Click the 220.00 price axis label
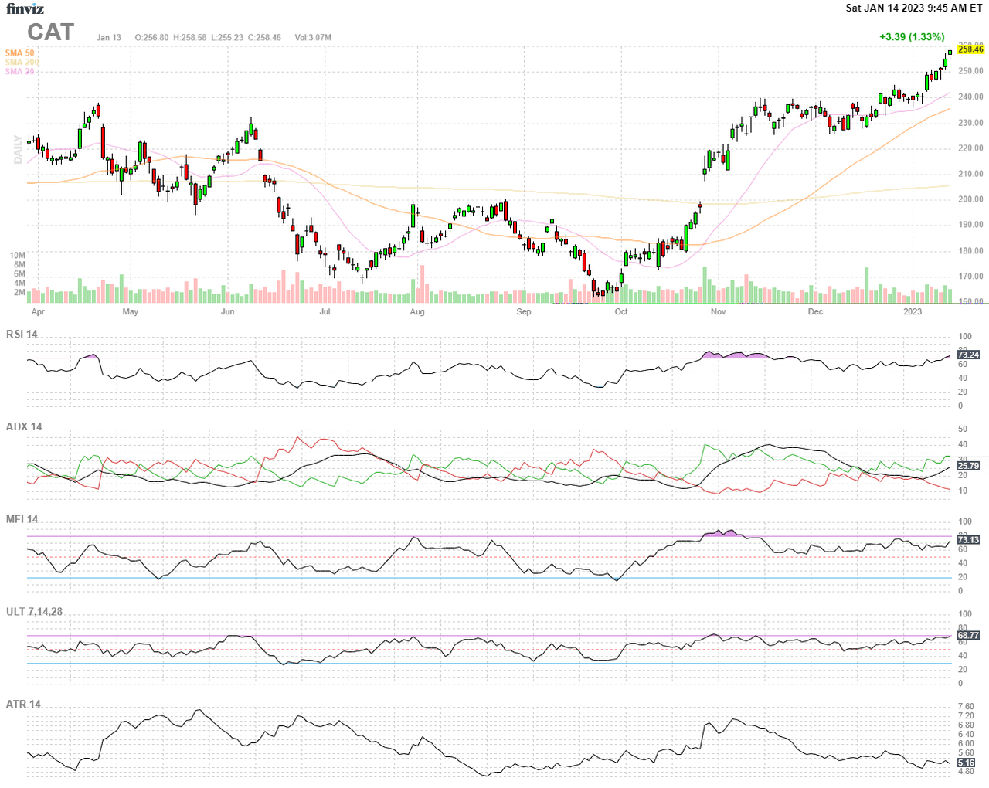Viewport: 989px width, 788px height. (970, 148)
